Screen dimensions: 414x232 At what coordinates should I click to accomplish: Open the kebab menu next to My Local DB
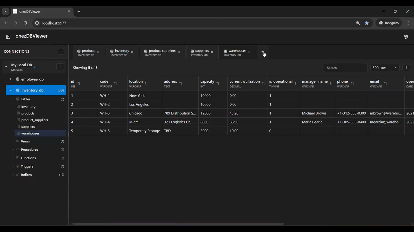coord(60,67)
